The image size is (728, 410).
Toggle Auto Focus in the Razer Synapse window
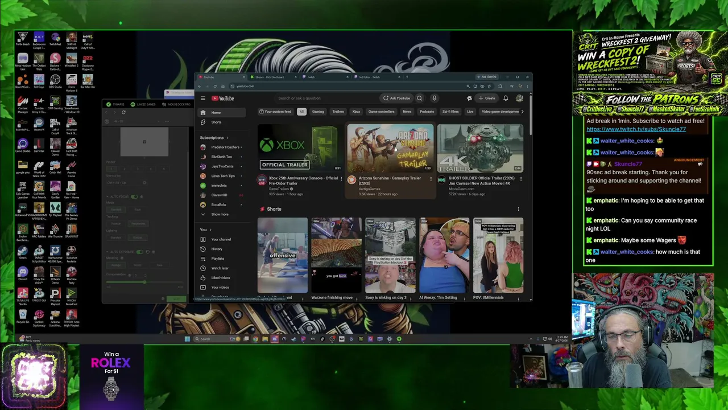(x=134, y=196)
